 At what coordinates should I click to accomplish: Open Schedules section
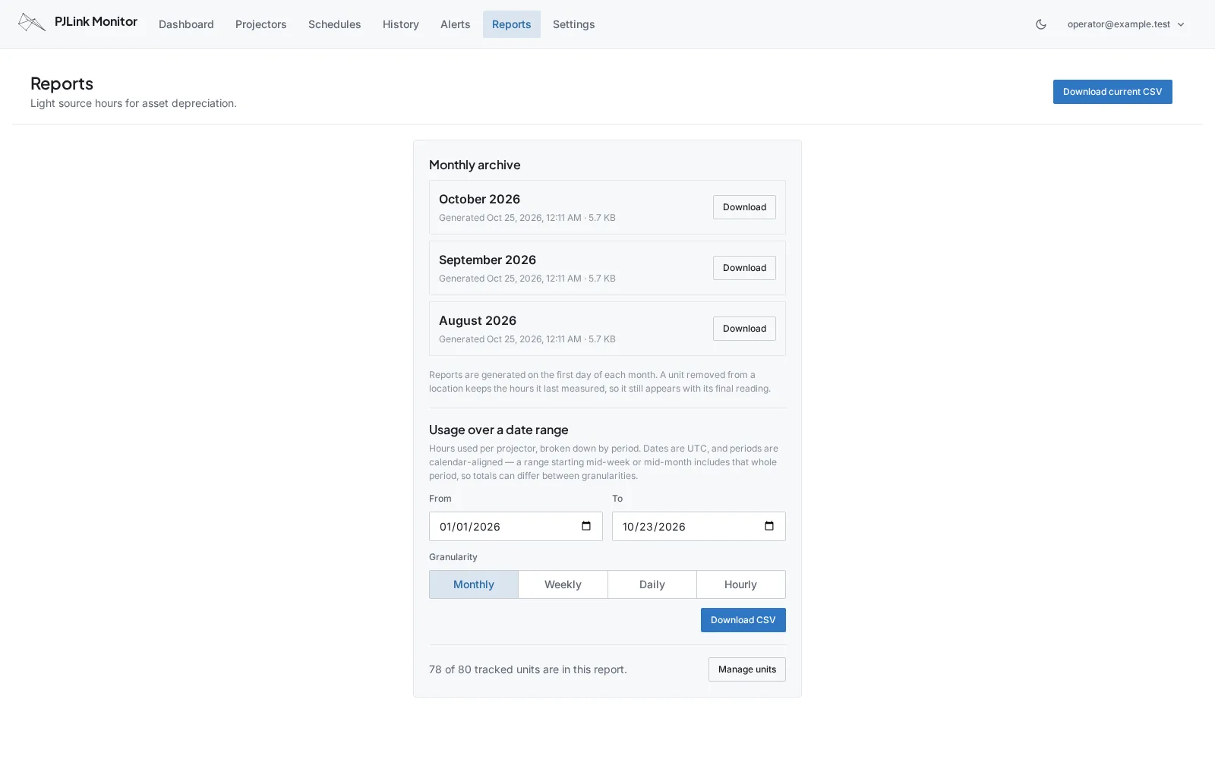(334, 24)
